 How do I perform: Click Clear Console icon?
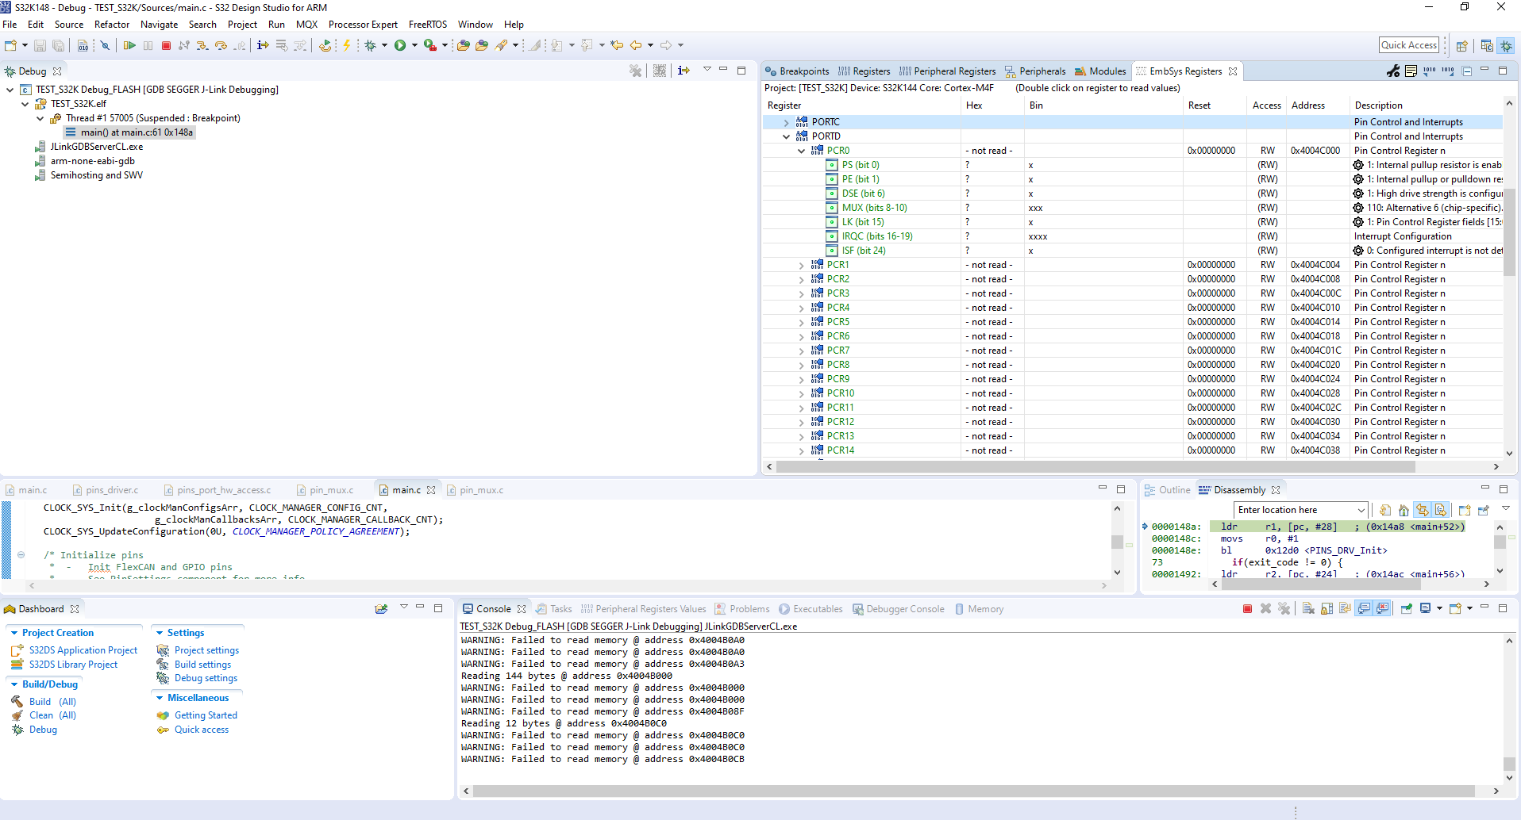click(1308, 609)
